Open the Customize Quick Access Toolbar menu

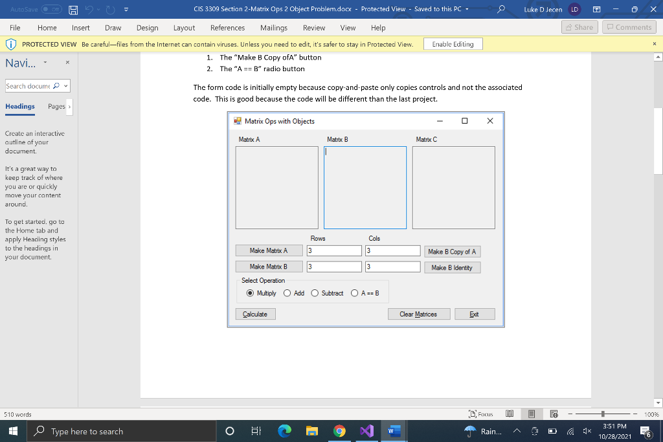click(125, 9)
